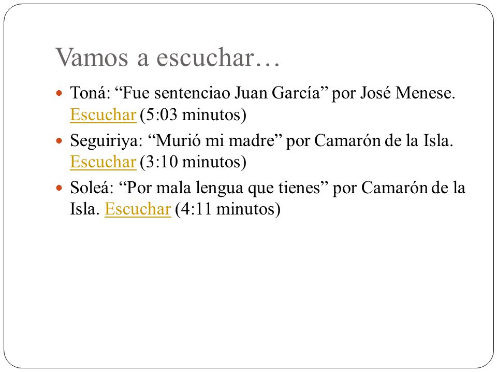Click the orange bullet beside Seguiriya
Viewport: 497px width, 373px height.
click(x=59, y=140)
